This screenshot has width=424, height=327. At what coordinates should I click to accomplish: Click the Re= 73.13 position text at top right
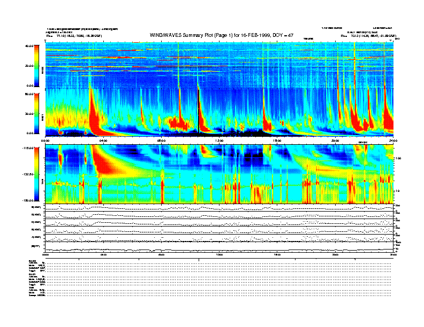[x=368, y=36]
